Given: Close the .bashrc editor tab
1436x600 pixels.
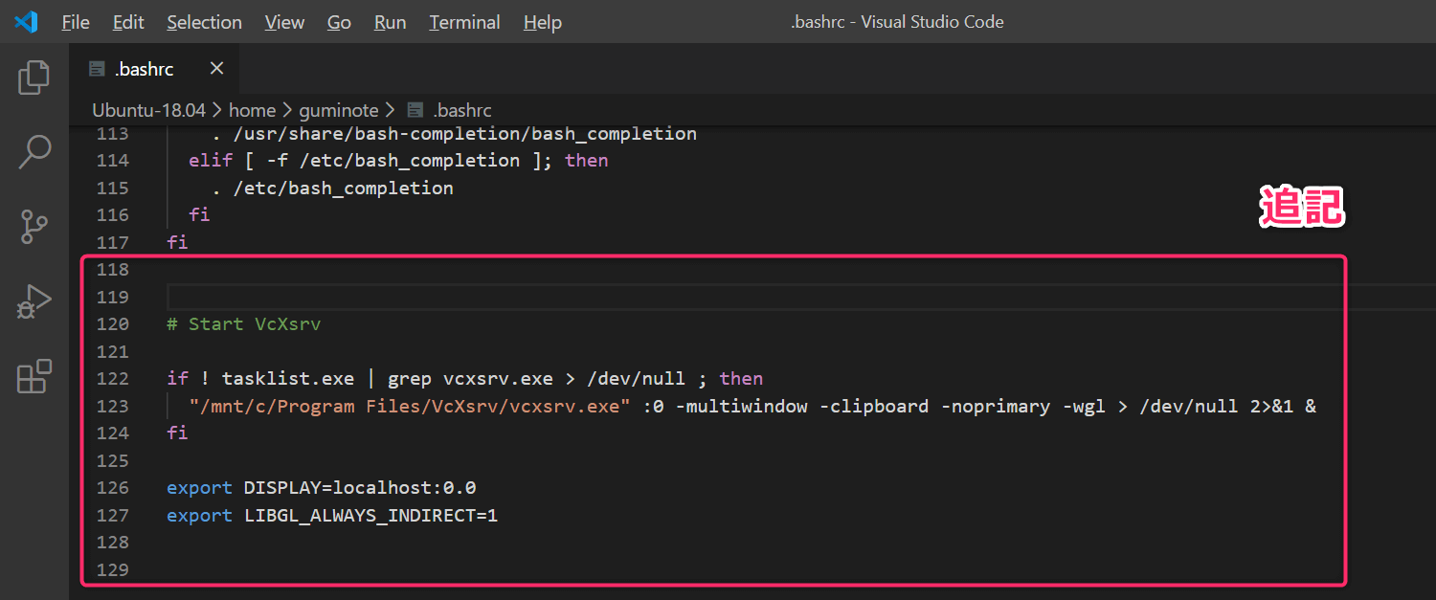Looking at the screenshot, I should (x=216, y=69).
